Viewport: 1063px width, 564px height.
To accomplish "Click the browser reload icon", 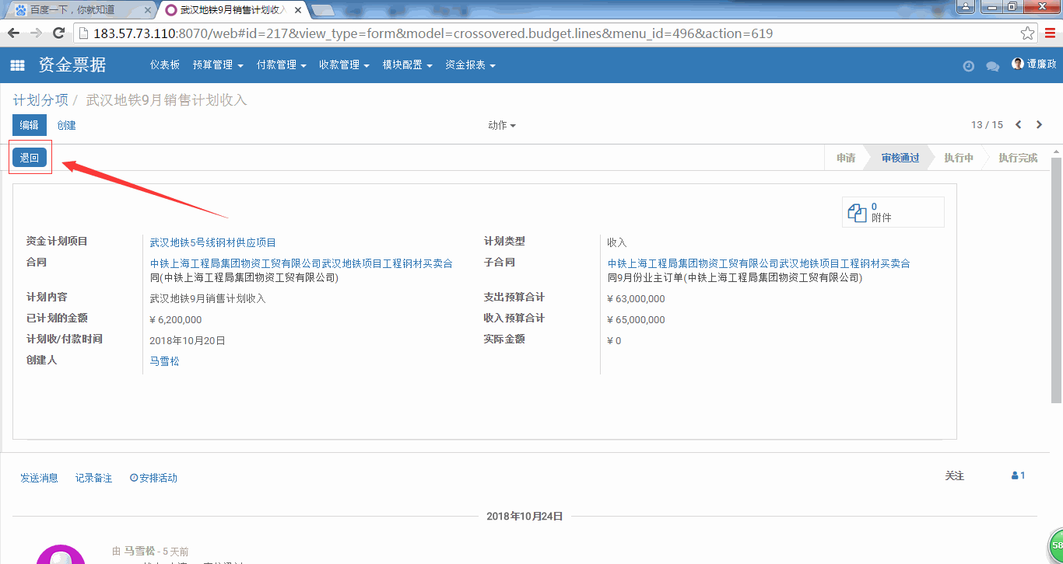I will click(x=58, y=33).
